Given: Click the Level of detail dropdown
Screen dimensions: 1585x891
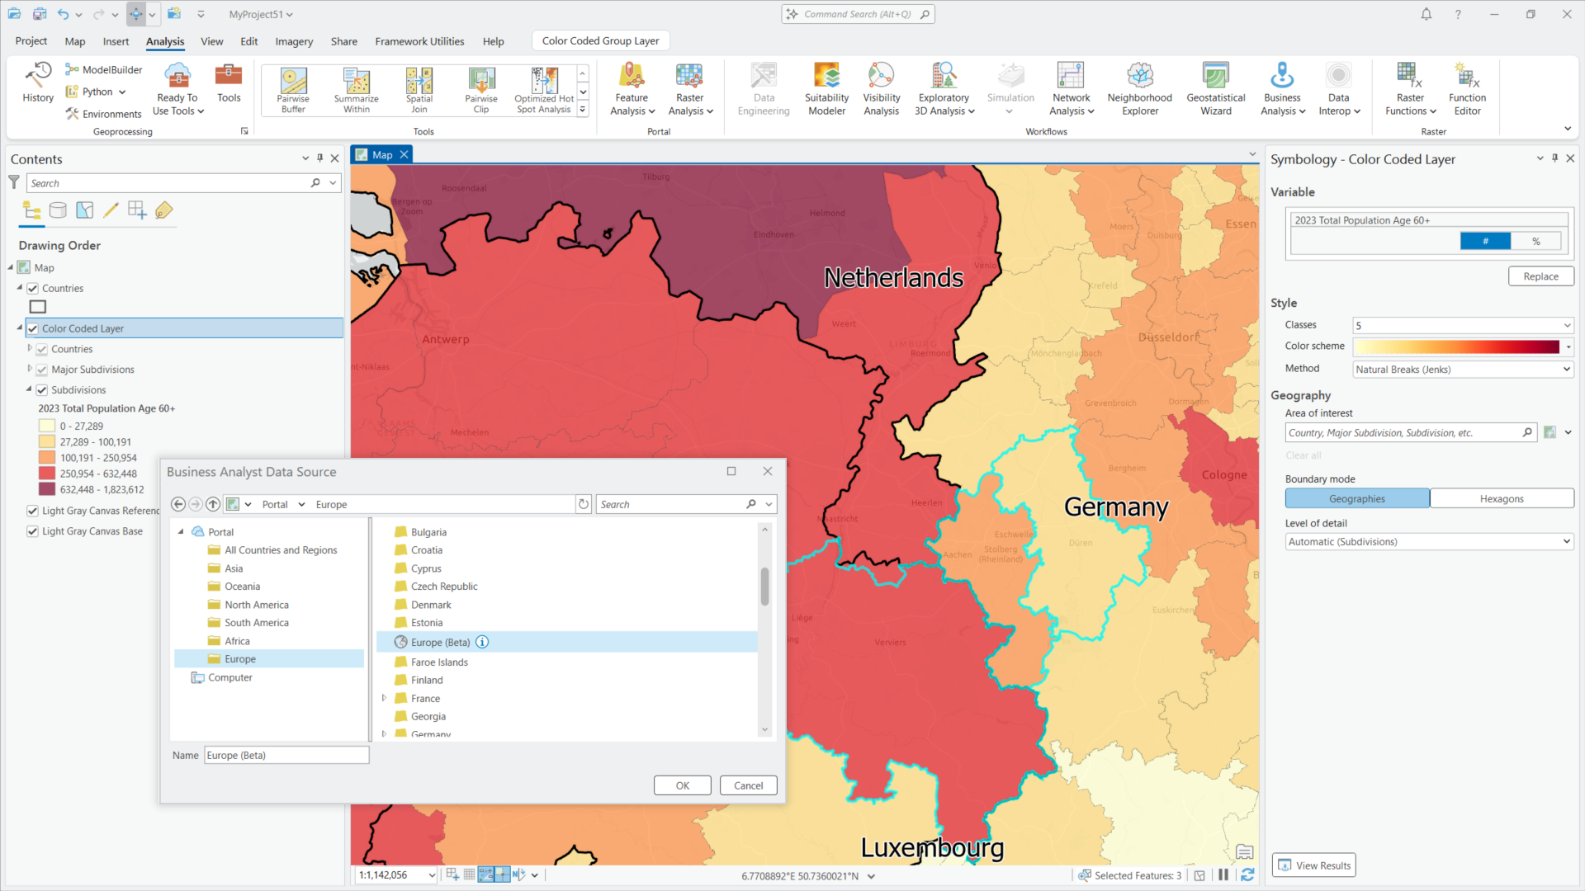Looking at the screenshot, I should (x=1427, y=540).
